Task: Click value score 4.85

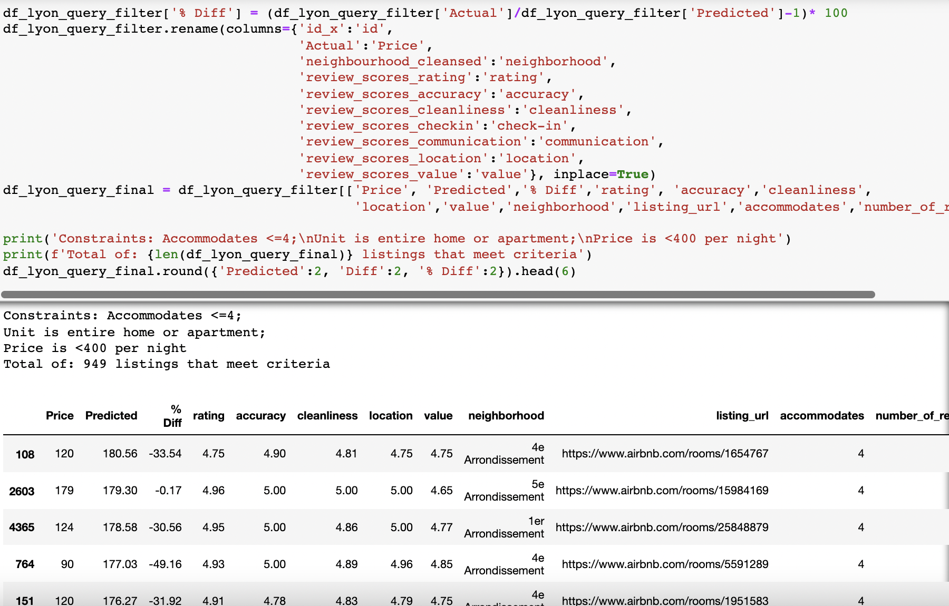Action: [x=442, y=564]
